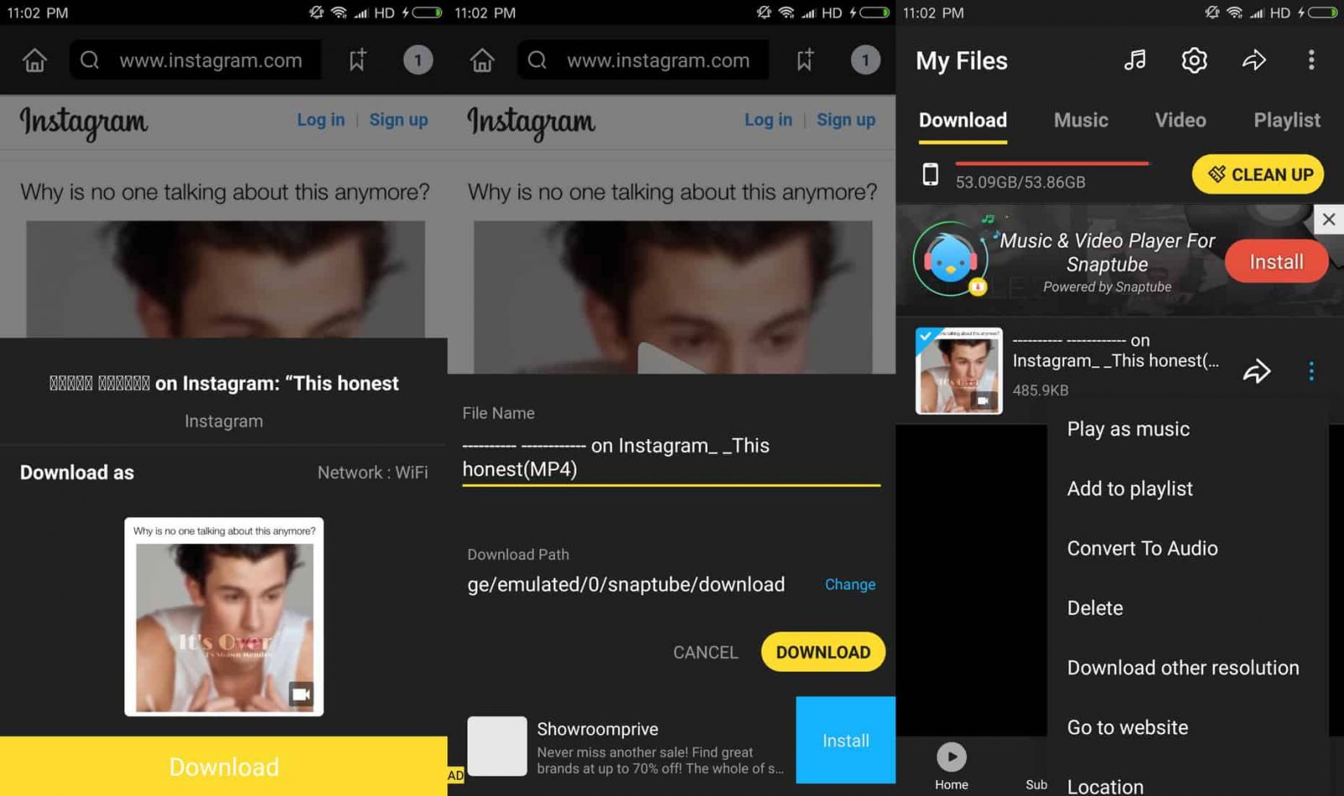This screenshot has height=796, width=1344.
Task: Tap the Instagram logo in the middle panel
Action: click(x=532, y=123)
